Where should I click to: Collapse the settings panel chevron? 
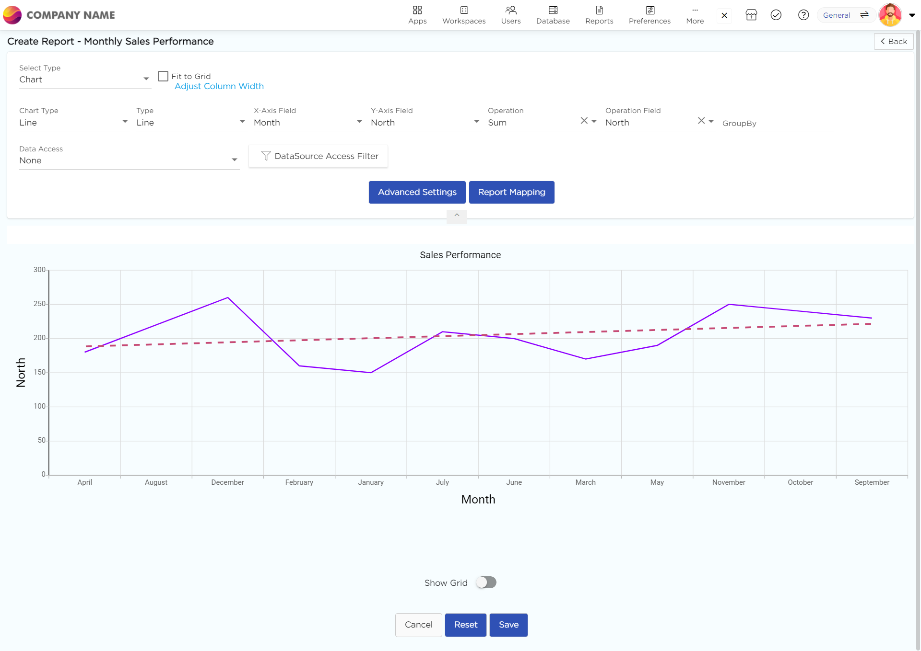[x=457, y=216]
